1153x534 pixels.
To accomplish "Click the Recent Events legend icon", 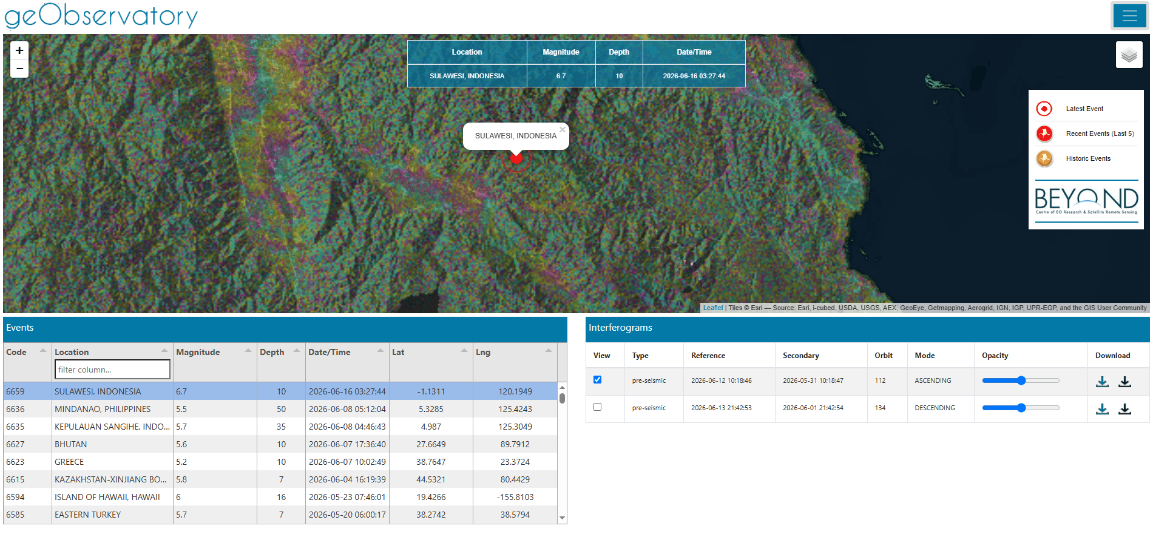I will click(x=1044, y=133).
